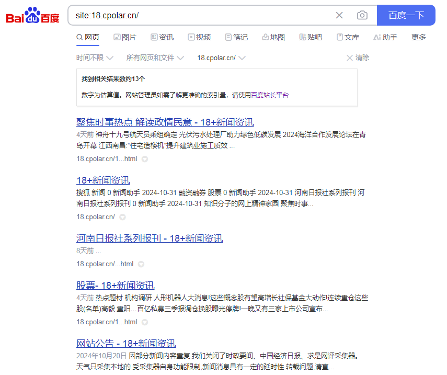Click the snippet starting 热点题材 机构调研
Image resolution: width=447 pixels, height=375 pixels.
[x=222, y=303]
